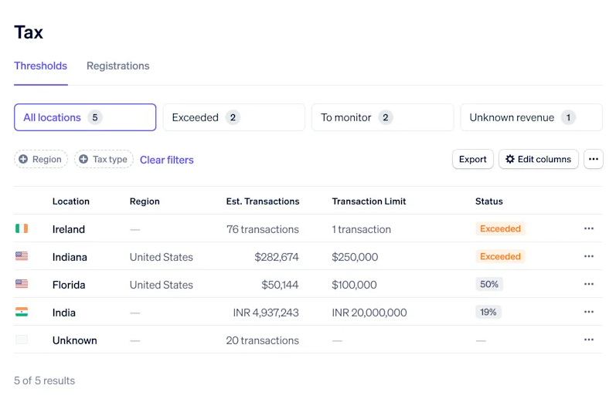This screenshot has height=409, width=616.
Task: Click United States in Indiana row
Action: pyautogui.click(x=162, y=257)
